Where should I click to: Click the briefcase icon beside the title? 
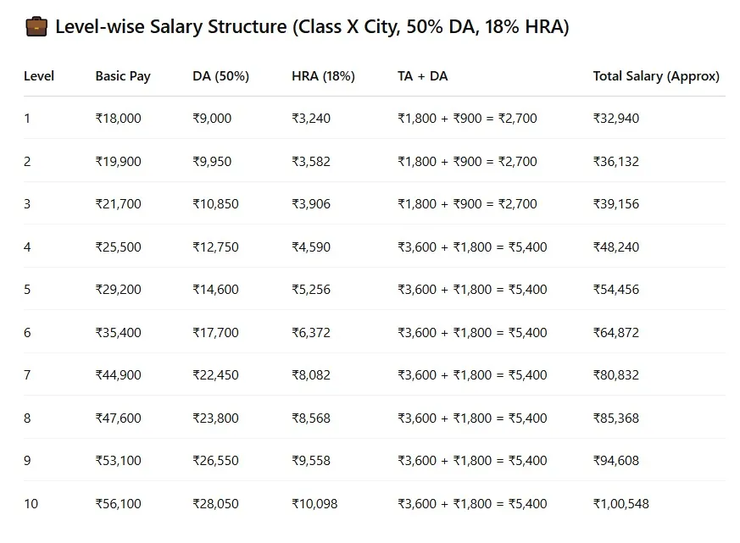click(x=36, y=26)
